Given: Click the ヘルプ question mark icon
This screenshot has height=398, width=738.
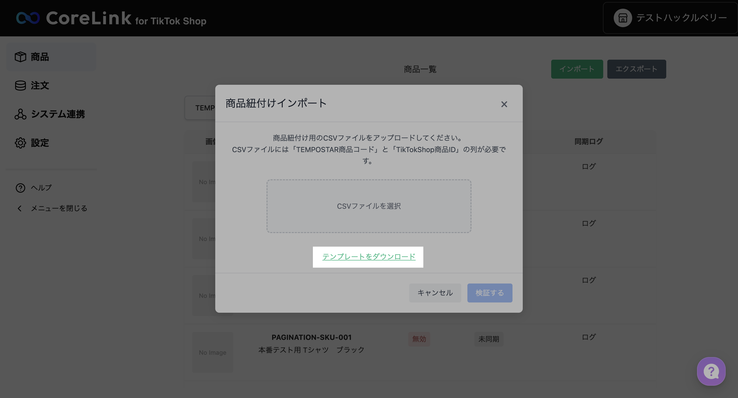Looking at the screenshot, I should click(20, 188).
